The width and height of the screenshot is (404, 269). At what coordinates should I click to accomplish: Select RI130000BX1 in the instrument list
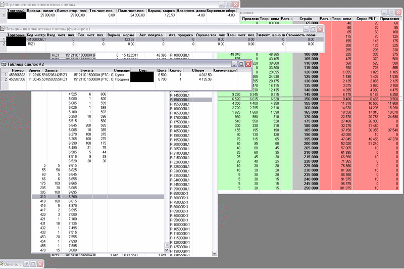point(180,251)
